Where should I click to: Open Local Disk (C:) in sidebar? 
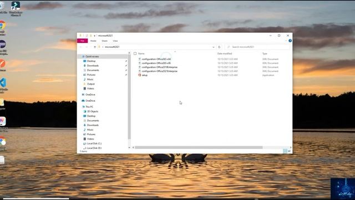(94, 143)
